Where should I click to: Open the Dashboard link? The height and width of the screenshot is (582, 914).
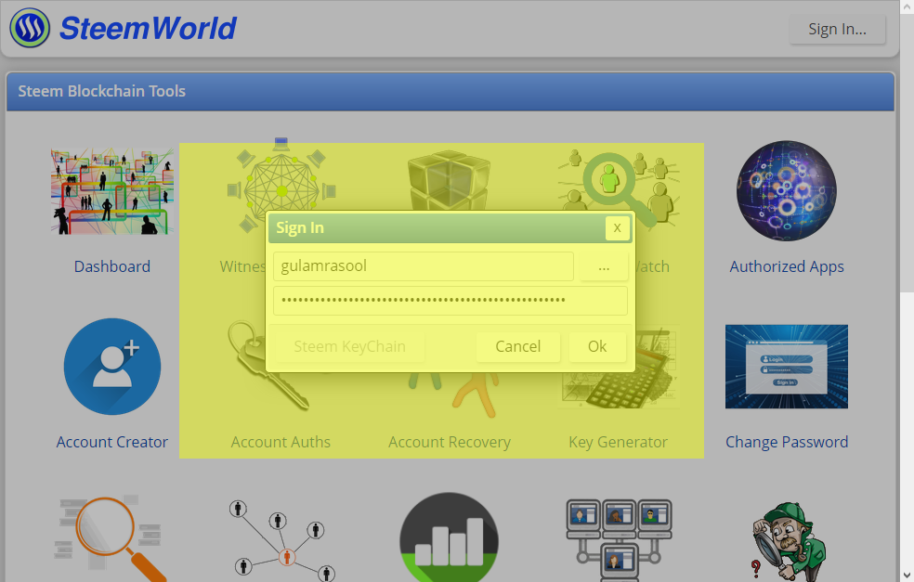point(111,266)
